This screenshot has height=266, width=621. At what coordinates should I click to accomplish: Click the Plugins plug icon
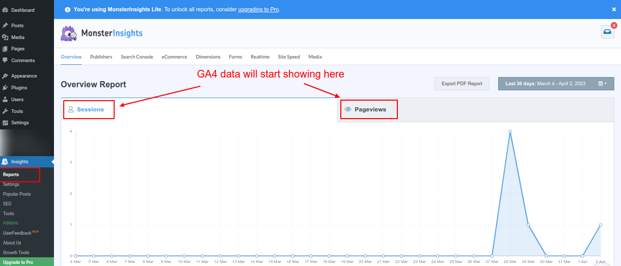5,88
